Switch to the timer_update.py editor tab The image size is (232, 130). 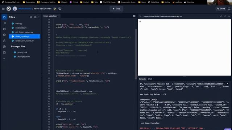[50, 16]
